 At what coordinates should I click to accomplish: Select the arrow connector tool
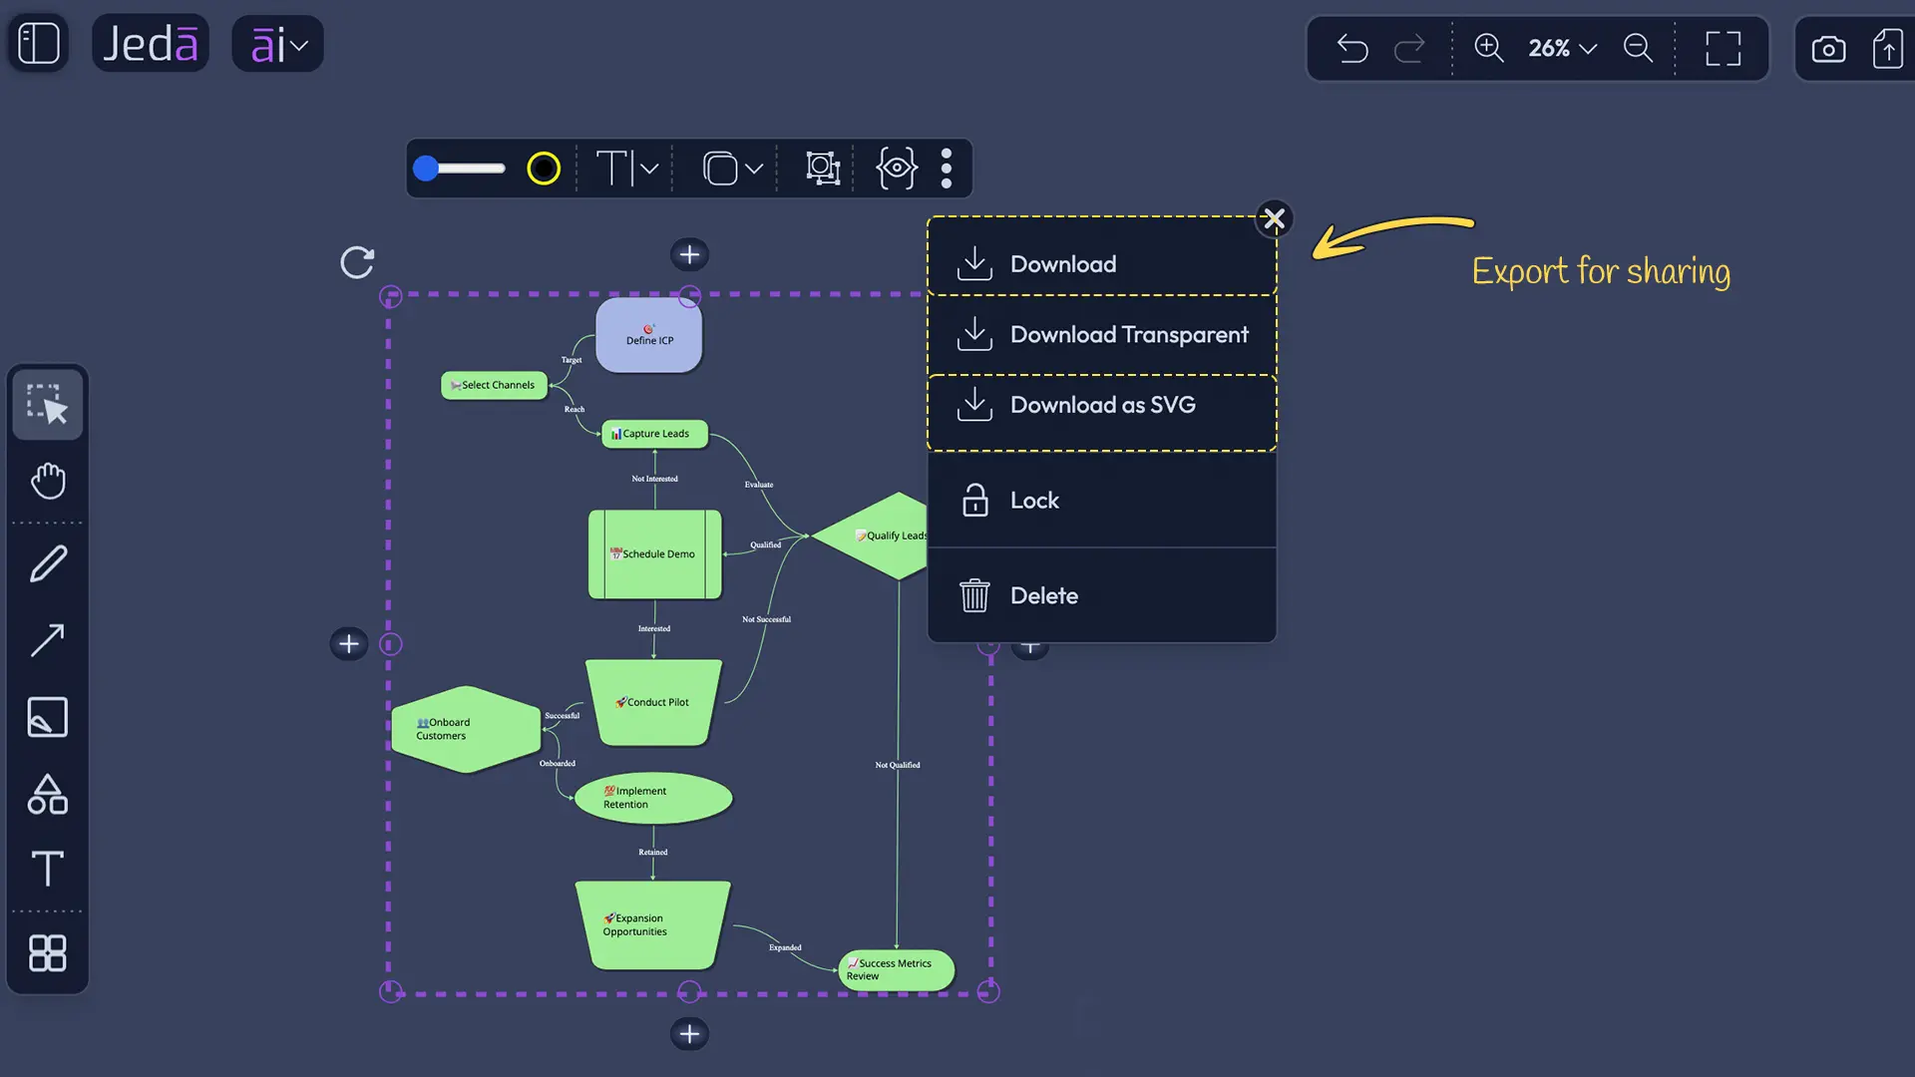pyautogui.click(x=47, y=640)
